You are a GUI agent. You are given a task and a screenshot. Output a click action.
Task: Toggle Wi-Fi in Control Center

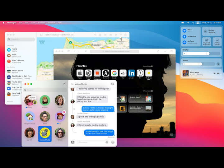point(184,30)
